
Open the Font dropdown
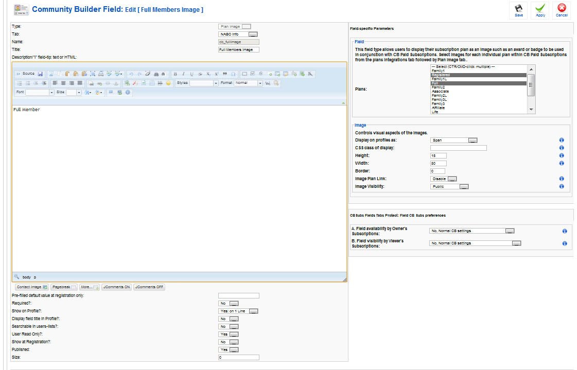pos(39,92)
